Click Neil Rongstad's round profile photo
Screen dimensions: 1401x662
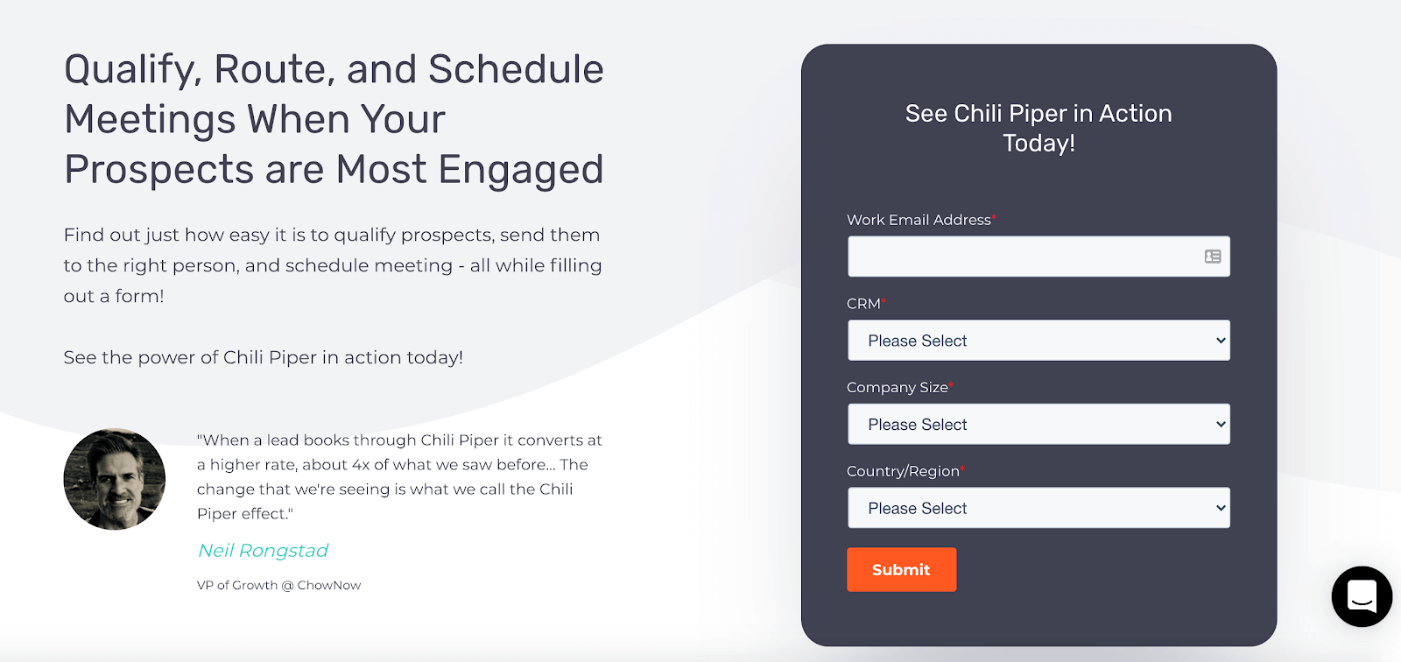coord(115,479)
